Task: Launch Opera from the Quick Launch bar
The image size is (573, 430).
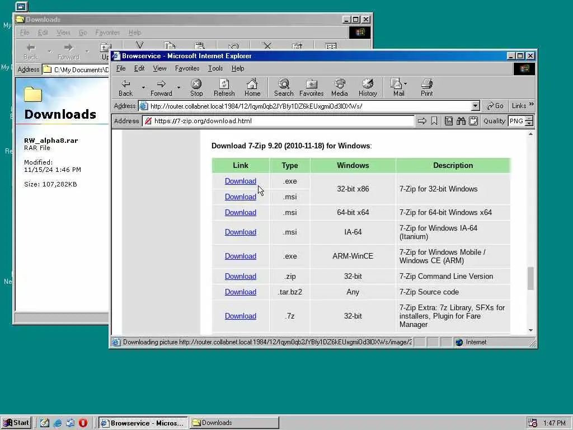Action: (x=83, y=423)
